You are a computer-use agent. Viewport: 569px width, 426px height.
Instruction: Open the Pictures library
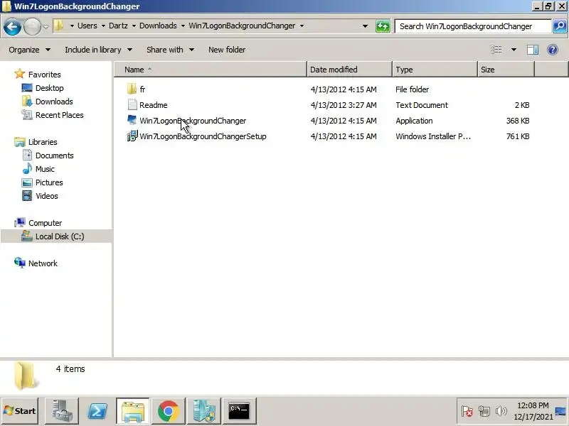[x=49, y=182]
